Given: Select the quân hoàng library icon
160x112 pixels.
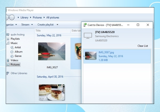Looking at the screenshot, I should click(8, 35).
